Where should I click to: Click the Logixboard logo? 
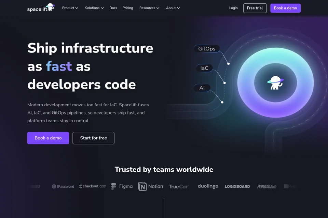click(x=237, y=187)
